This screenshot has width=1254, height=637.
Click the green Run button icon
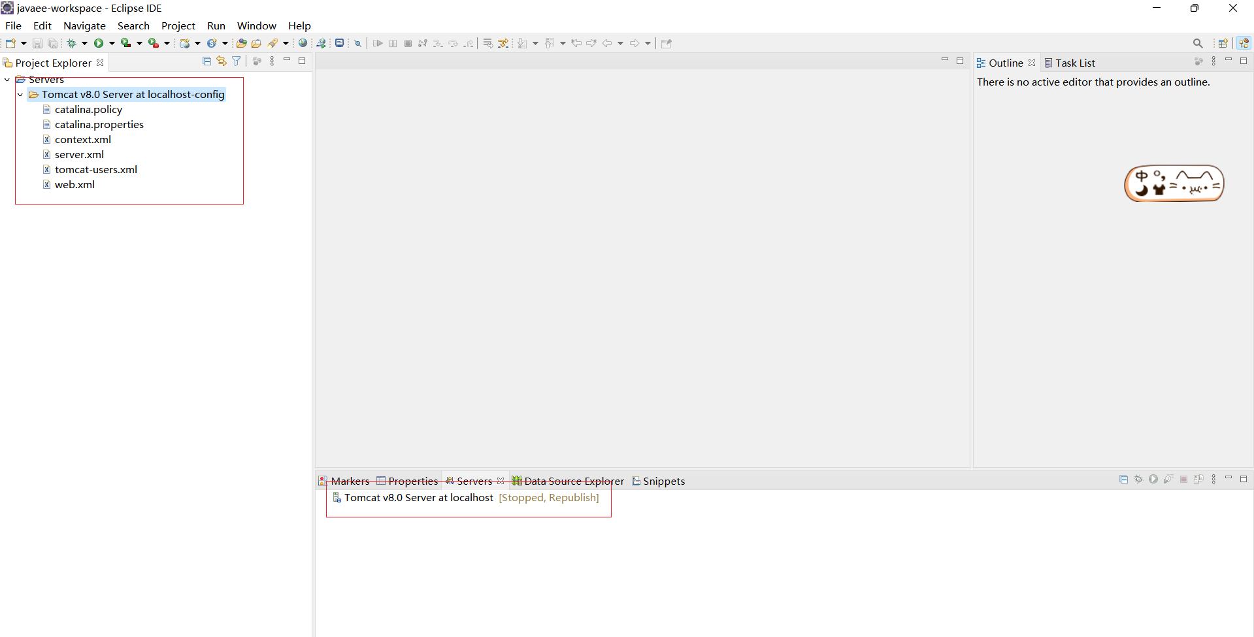pos(99,43)
